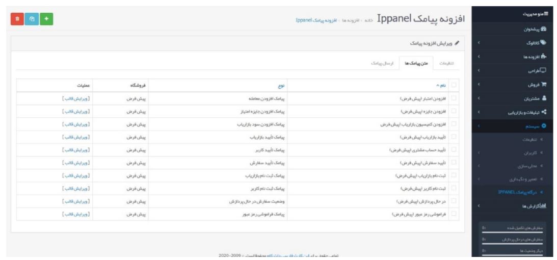This screenshot has width=557, height=260.
Task: Click ویرایش قالب for وضعیت سفارش در حال پردازش
Action: click(x=75, y=201)
